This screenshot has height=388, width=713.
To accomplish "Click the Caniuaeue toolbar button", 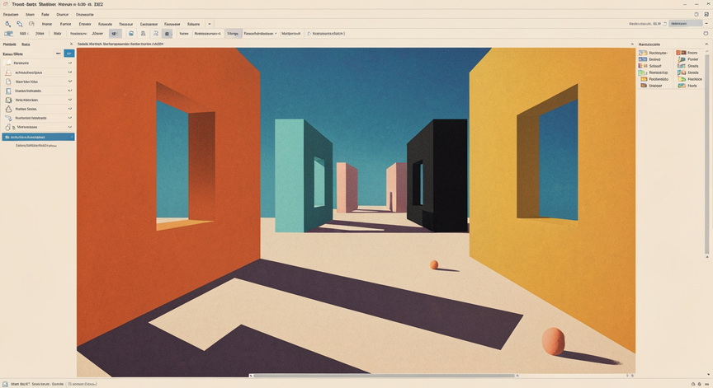I will coord(149,24).
